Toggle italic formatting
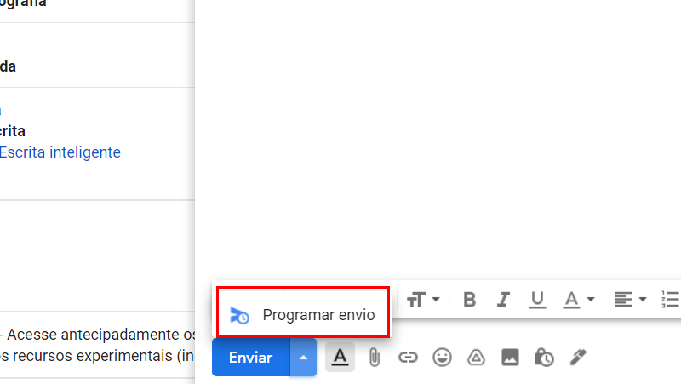The height and width of the screenshot is (384, 681). tap(503, 300)
